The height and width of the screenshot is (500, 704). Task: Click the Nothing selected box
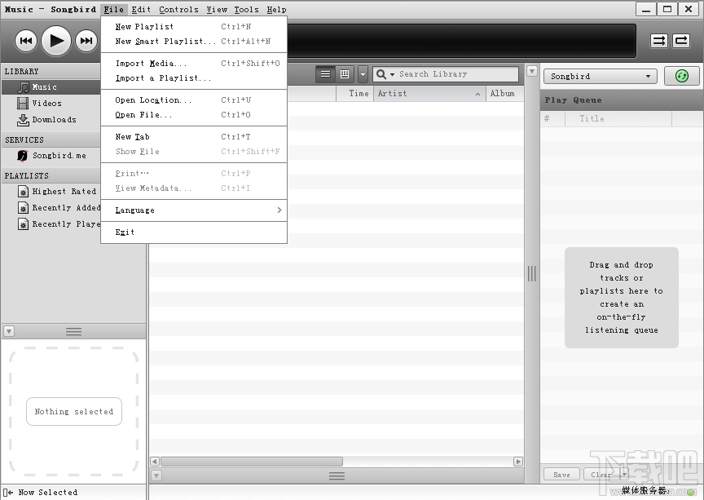click(x=74, y=411)
